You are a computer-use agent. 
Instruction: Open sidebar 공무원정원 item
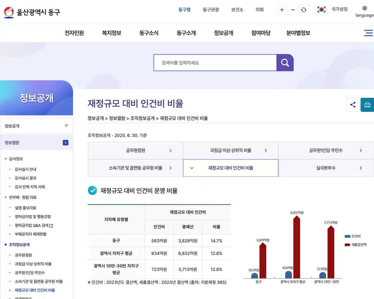[x=23, y=255]
